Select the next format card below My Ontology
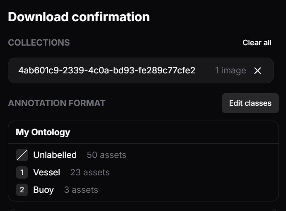This screenshot has height=211, width=286. (x=143, y=209)
